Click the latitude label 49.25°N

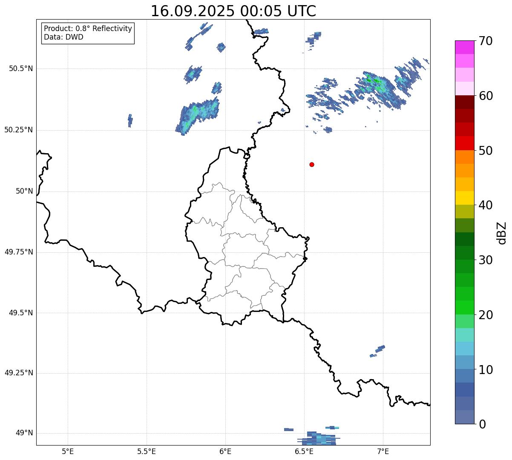point(19,373)
